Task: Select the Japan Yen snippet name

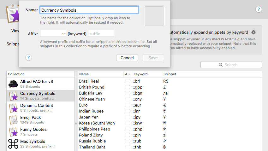Action: pos(89,117)
